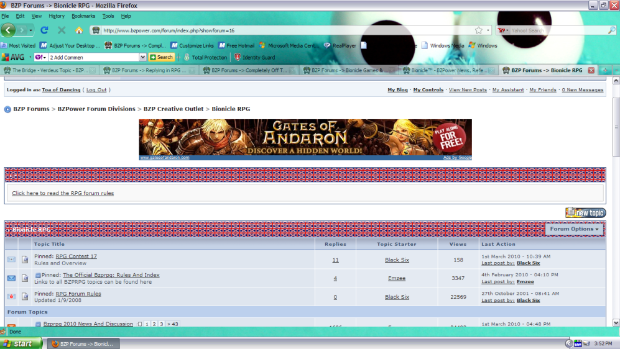The image size is (620, 349).
Task: Switch to The Bridge - Verdeus Topic tab
Action: (49, 70)
